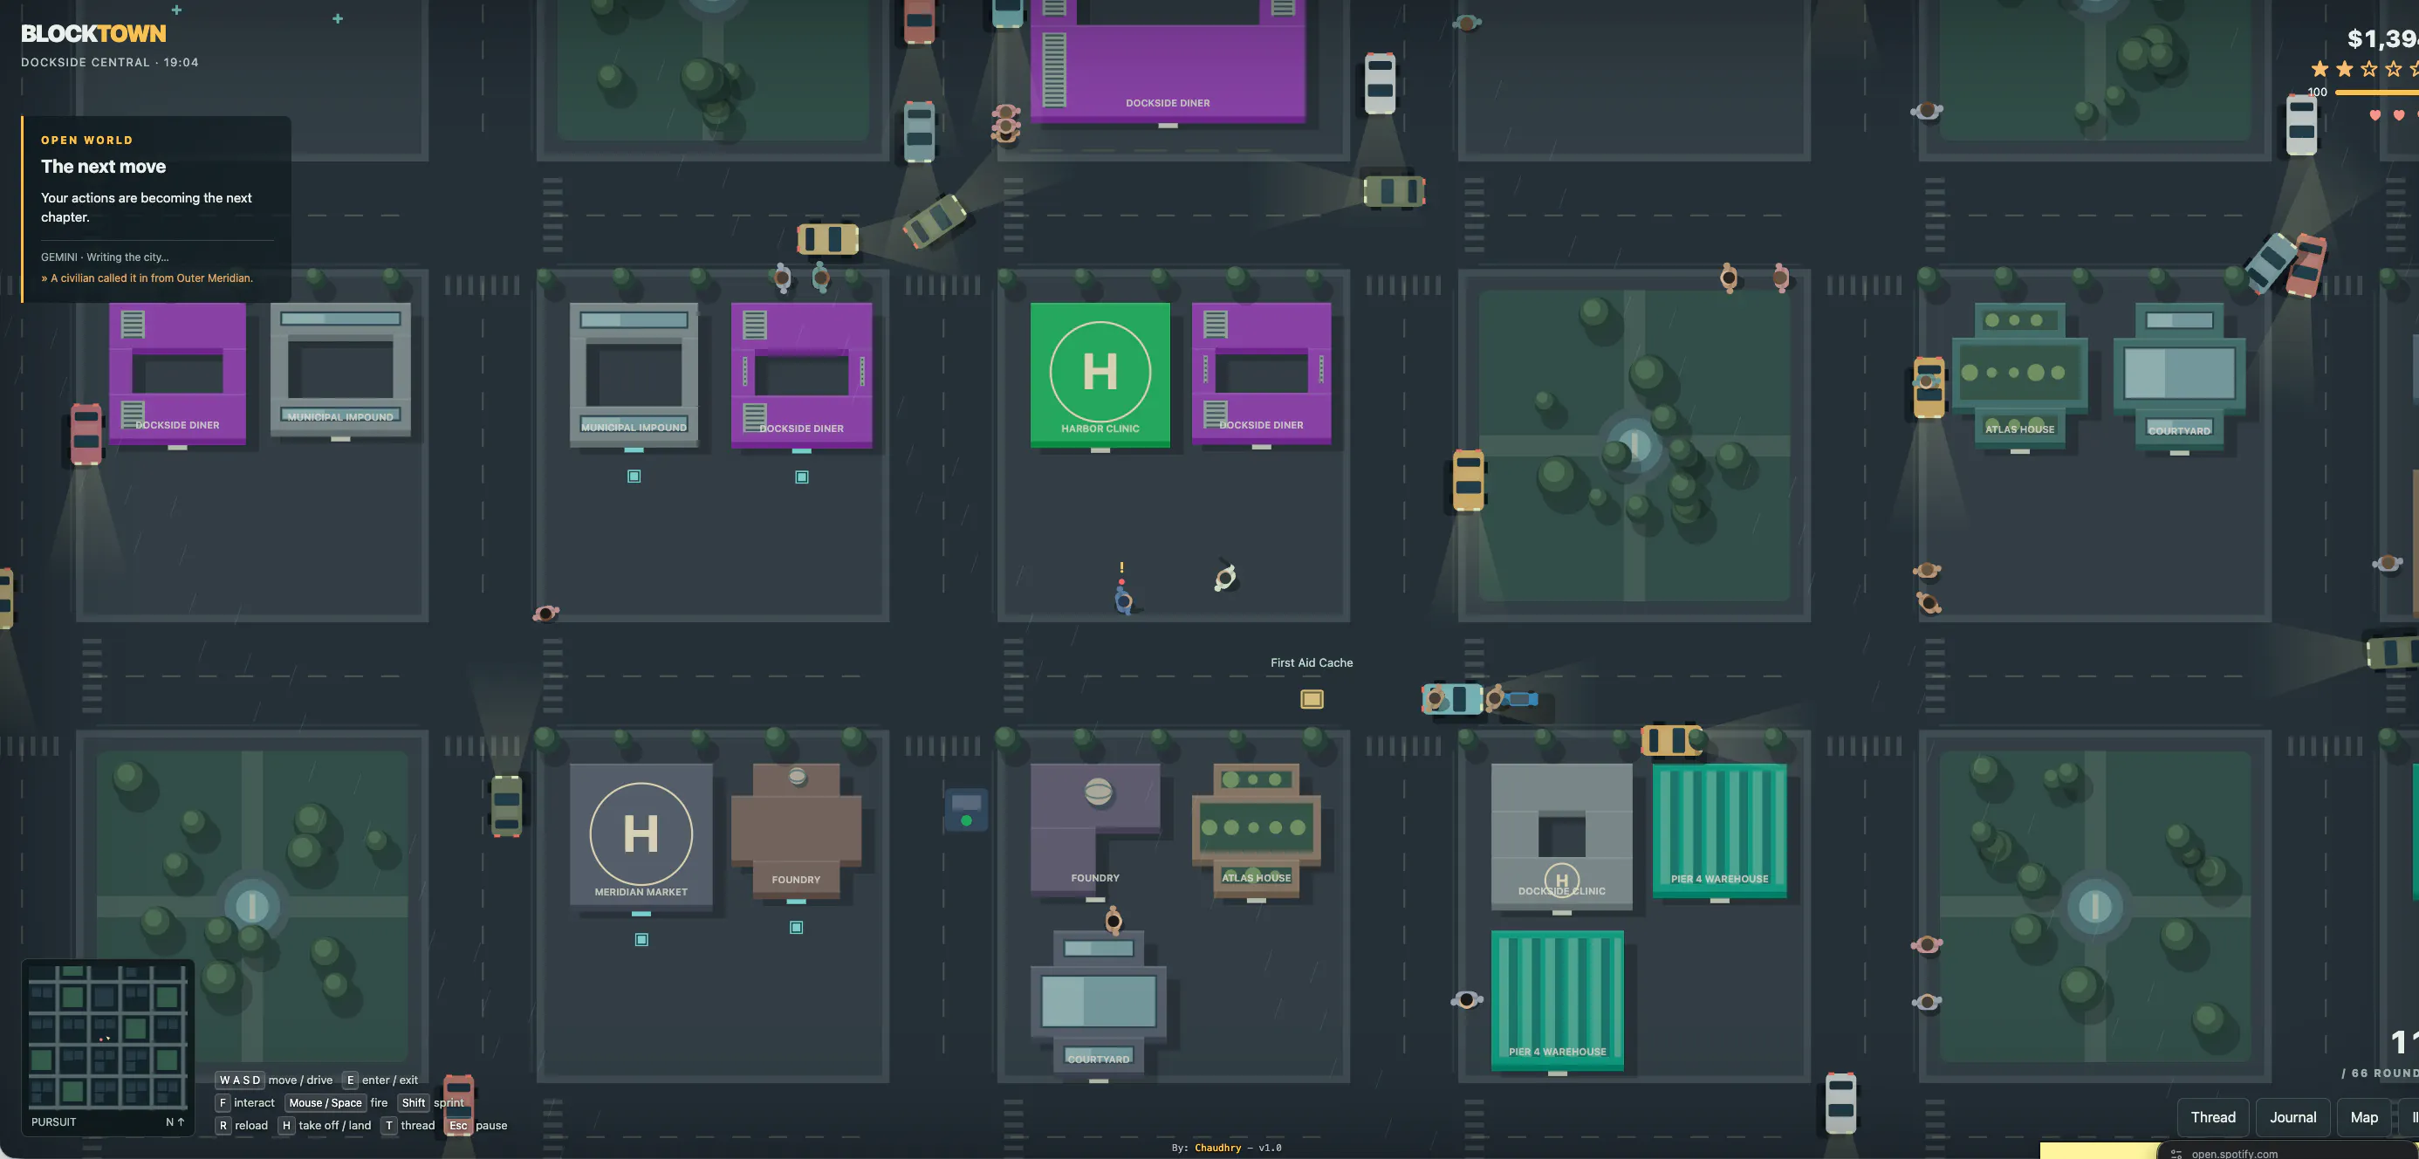Click the R reload key hint
The width and height of the screenshot is (2419, 1159).
click(223, 1125)
